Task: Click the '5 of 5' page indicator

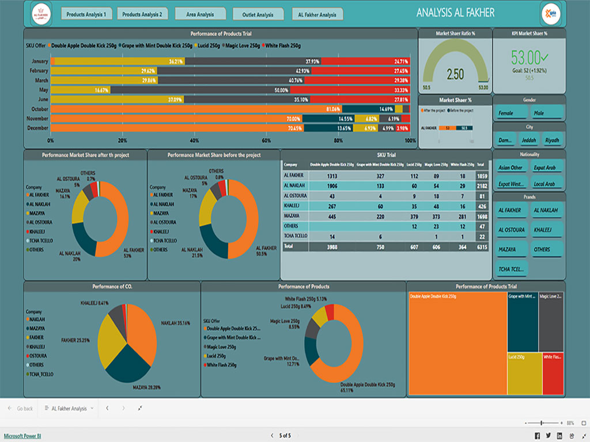Action: (x=285, y=436)
